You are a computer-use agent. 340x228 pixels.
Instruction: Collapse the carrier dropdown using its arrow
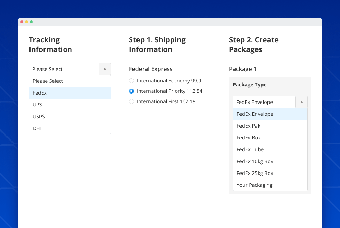105,69
